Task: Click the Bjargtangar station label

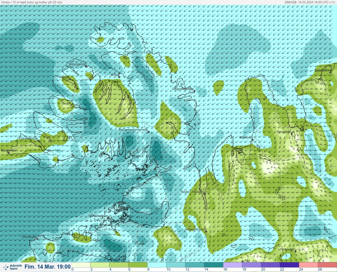Action: click(x=9, y=150)
